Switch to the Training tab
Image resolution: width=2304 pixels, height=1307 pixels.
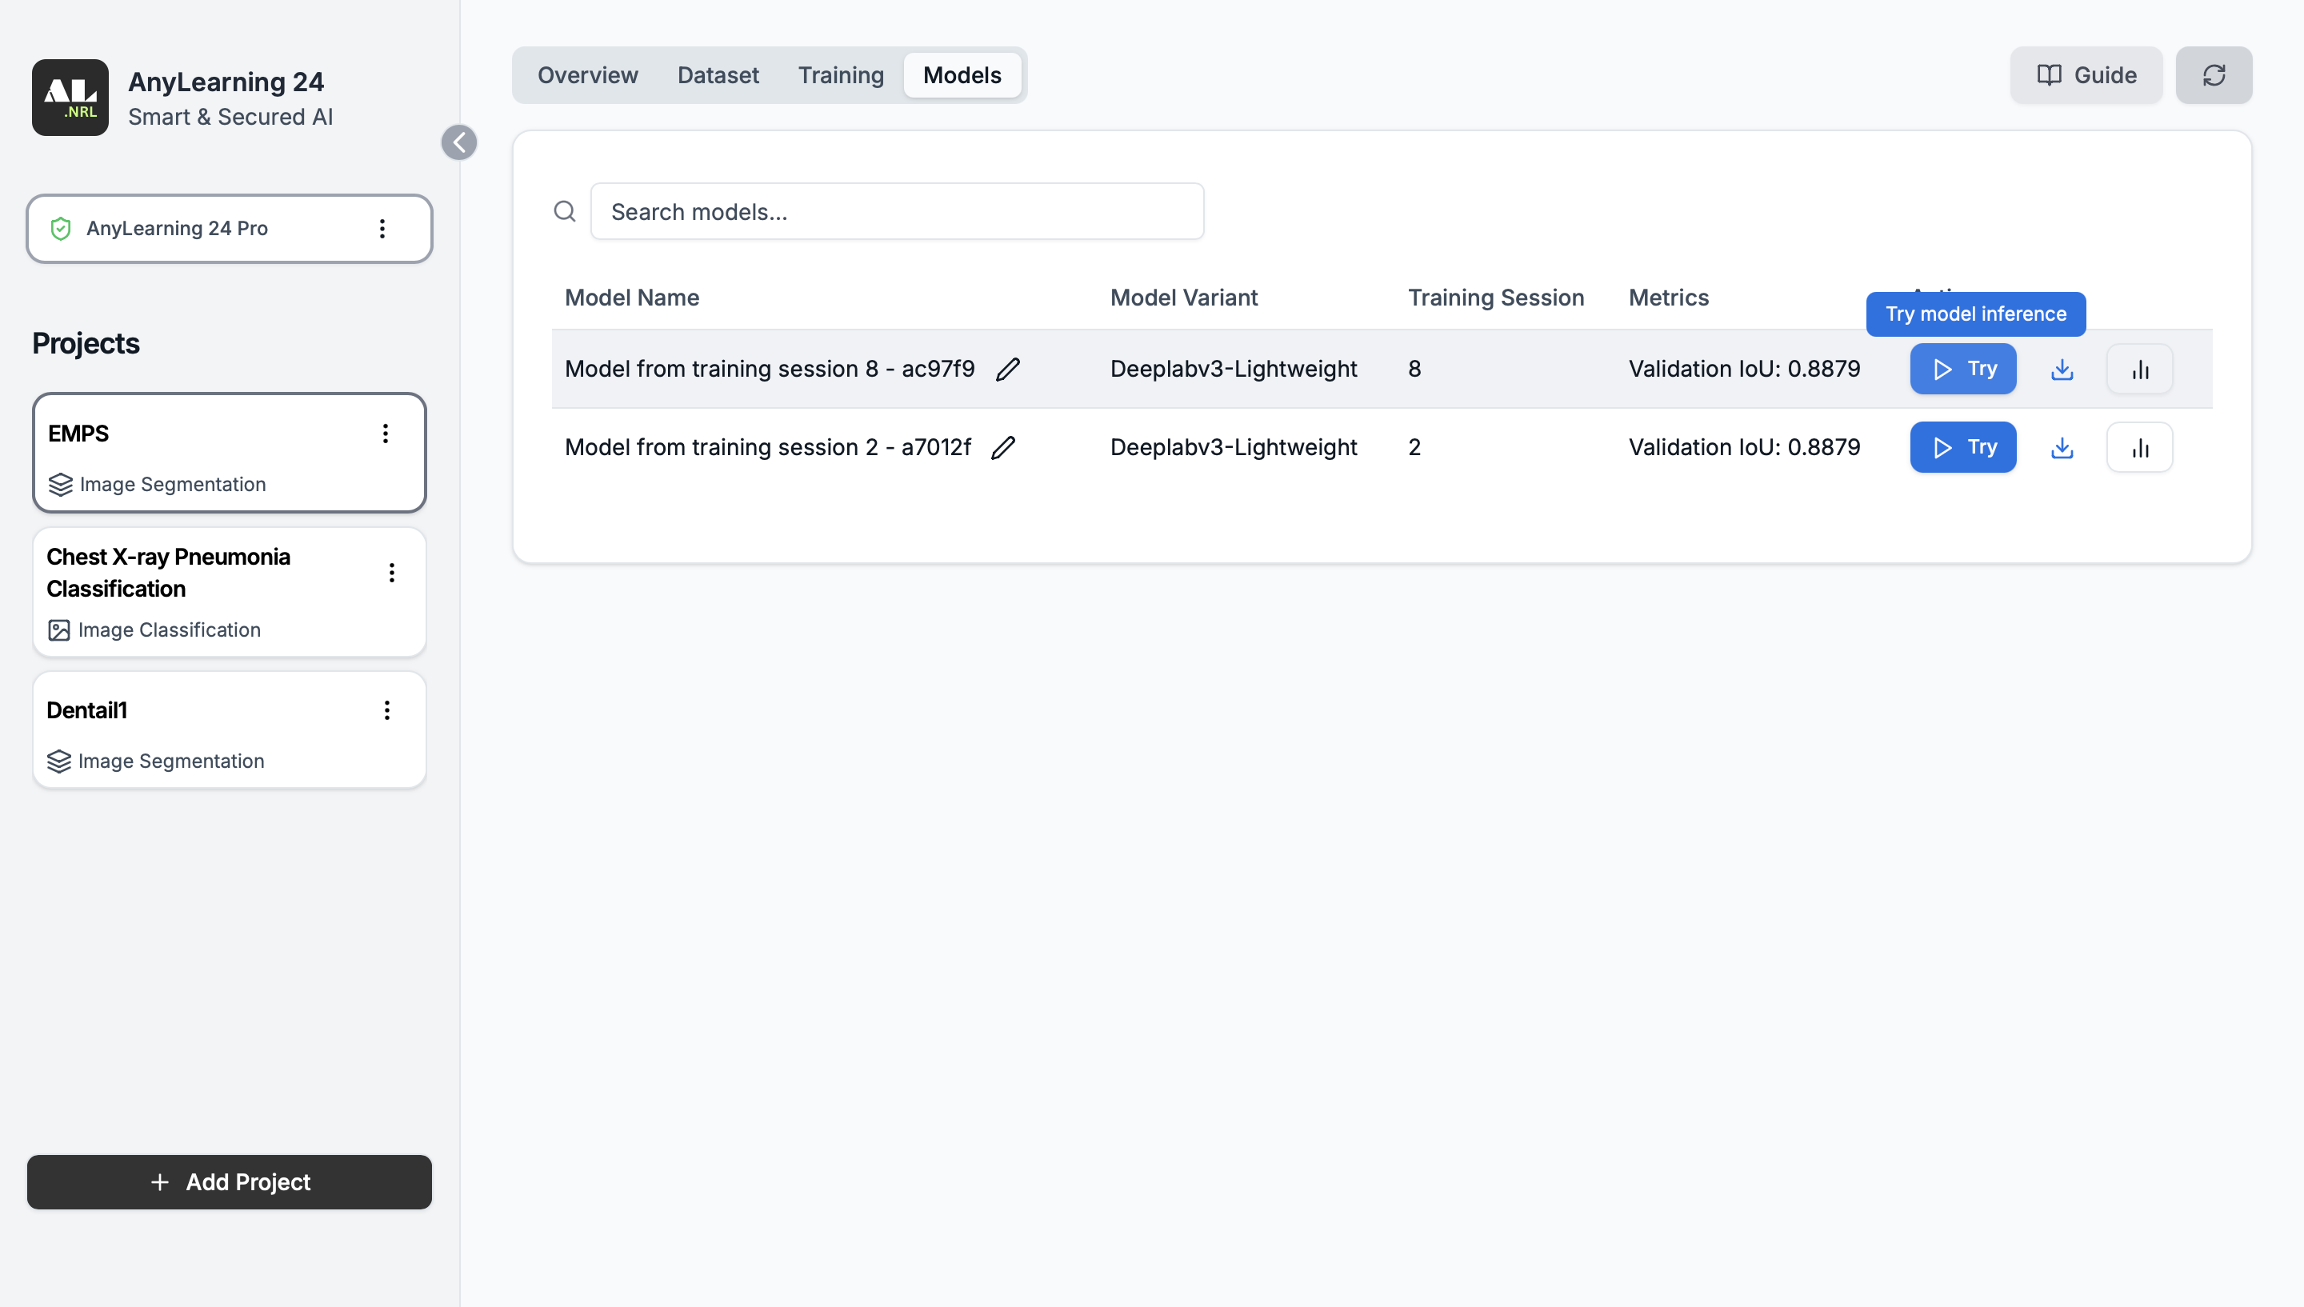click(x=840, y=75)
